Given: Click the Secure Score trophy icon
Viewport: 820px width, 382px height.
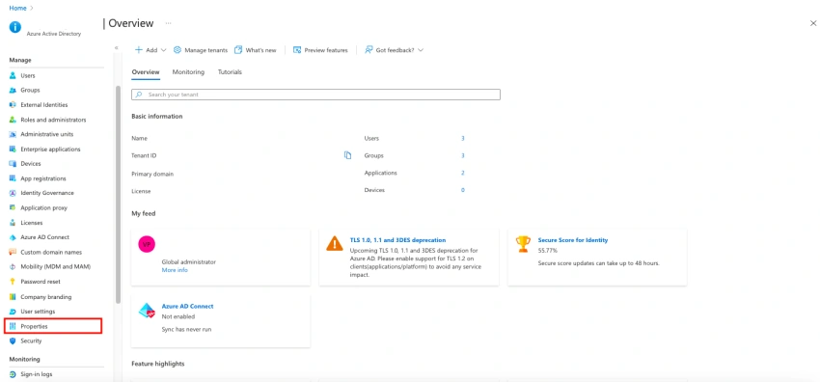Looking at the screenshot, I should [x=523, y=244].
